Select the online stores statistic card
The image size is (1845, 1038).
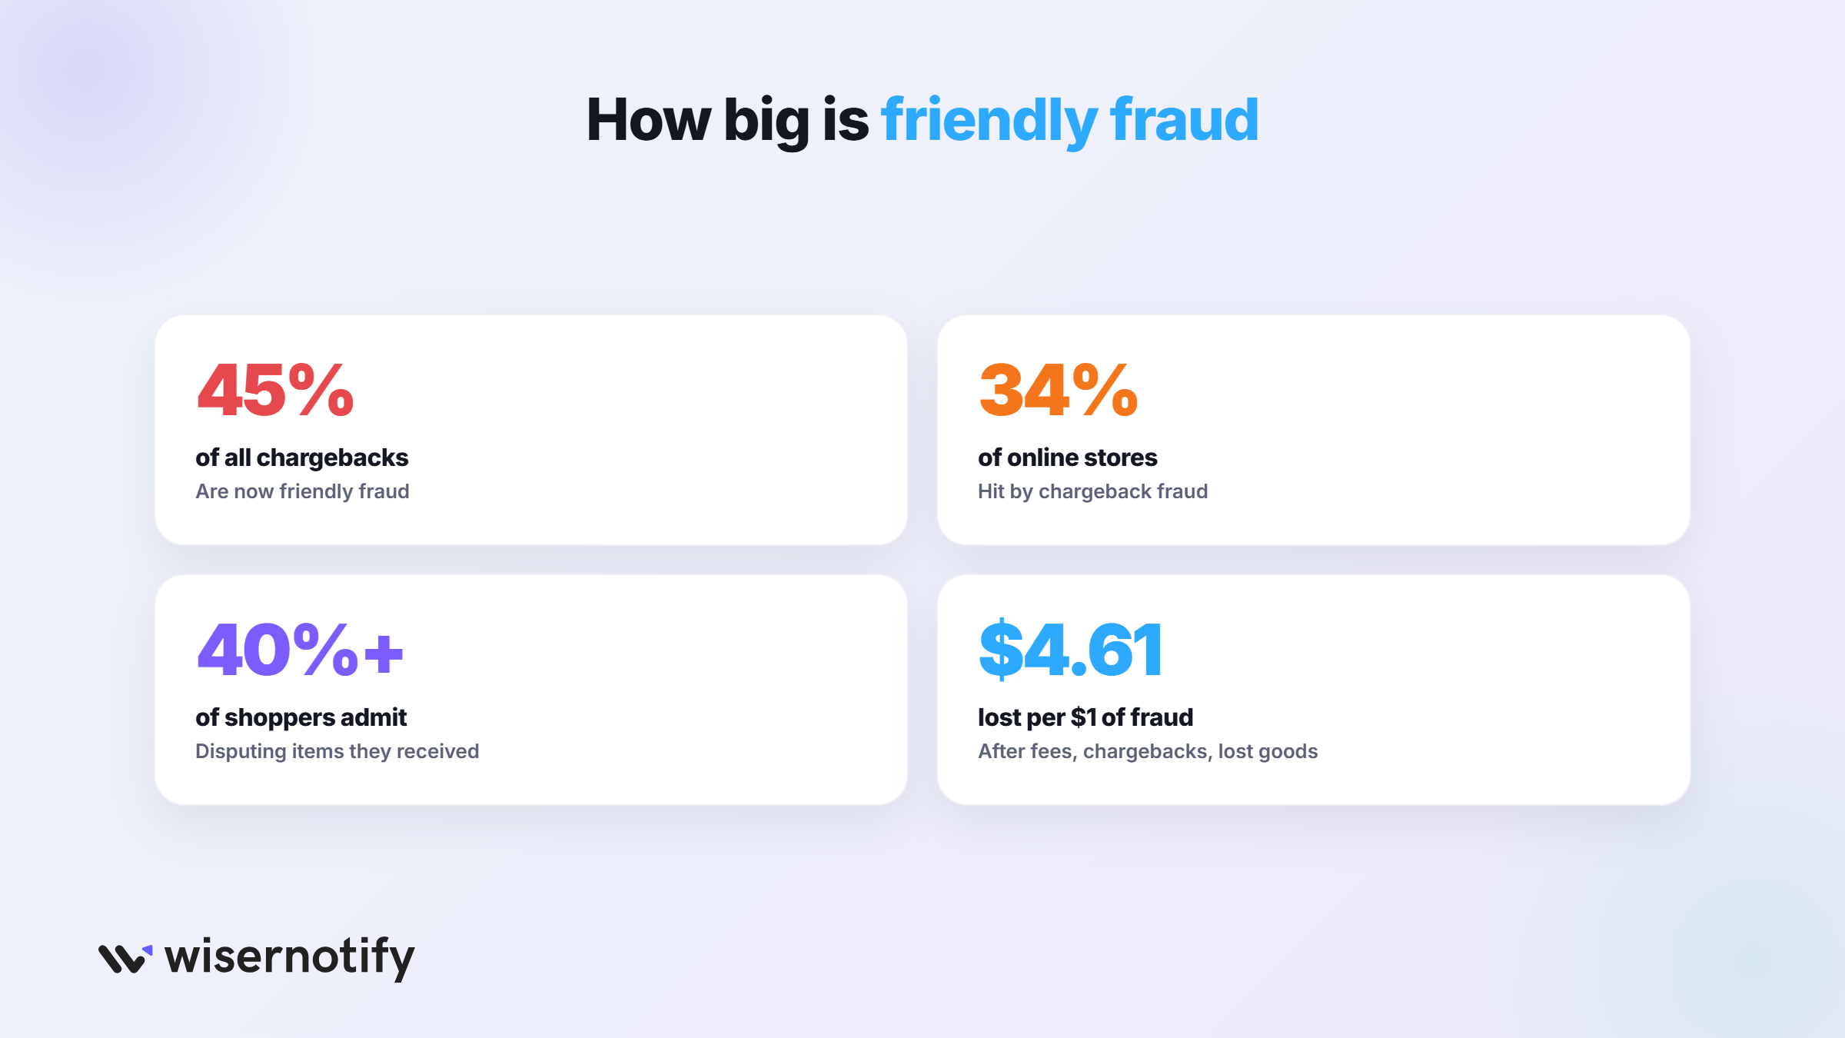tap(1314, 430)
